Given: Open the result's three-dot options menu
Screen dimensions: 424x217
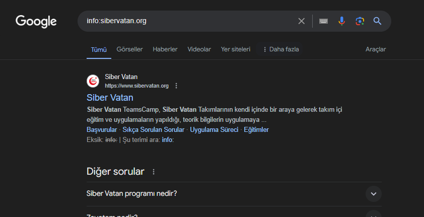Looking at the screenshot, I should [x=176, y=86].
